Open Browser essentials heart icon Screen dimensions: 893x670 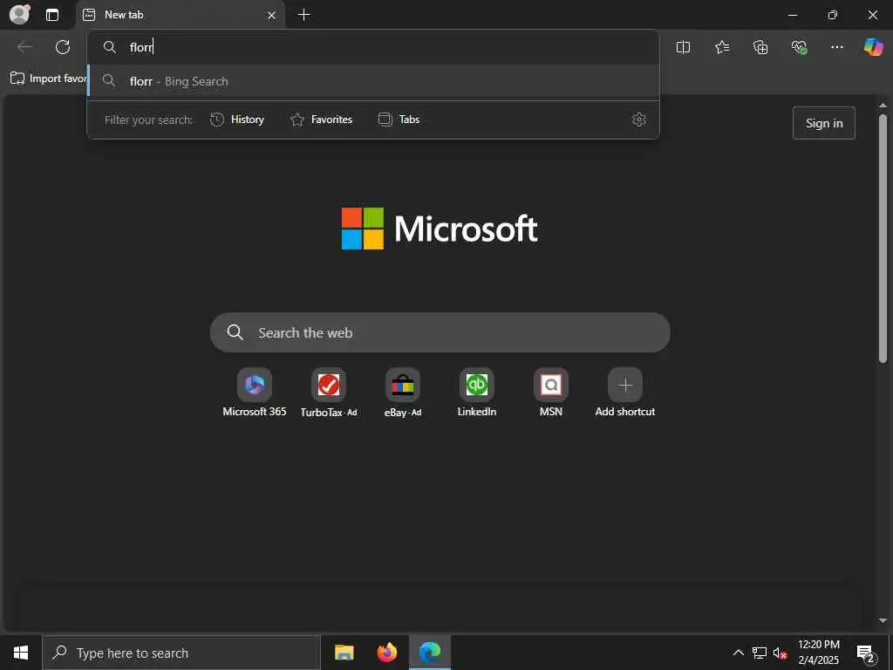pos(799,47)
